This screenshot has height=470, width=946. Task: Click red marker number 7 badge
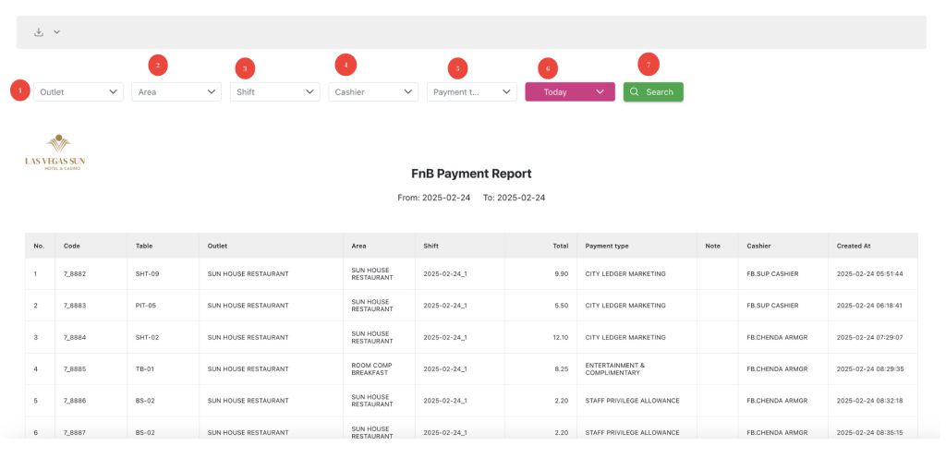[x=649, y=64]
